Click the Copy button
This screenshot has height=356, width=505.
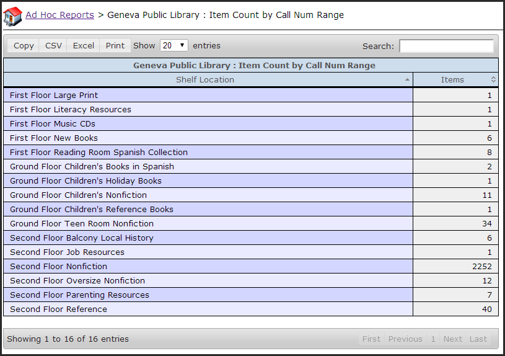[x=23, y=45]
